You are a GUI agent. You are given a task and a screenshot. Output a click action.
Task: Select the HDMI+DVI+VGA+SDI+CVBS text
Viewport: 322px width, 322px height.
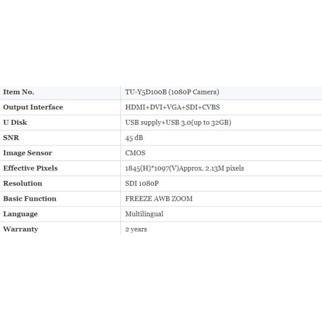pyautogui.click(x=172, y=107)
